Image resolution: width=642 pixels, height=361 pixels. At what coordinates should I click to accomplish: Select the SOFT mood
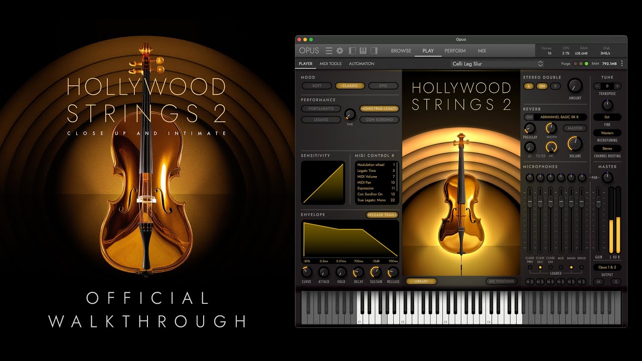tap(317, 86)
